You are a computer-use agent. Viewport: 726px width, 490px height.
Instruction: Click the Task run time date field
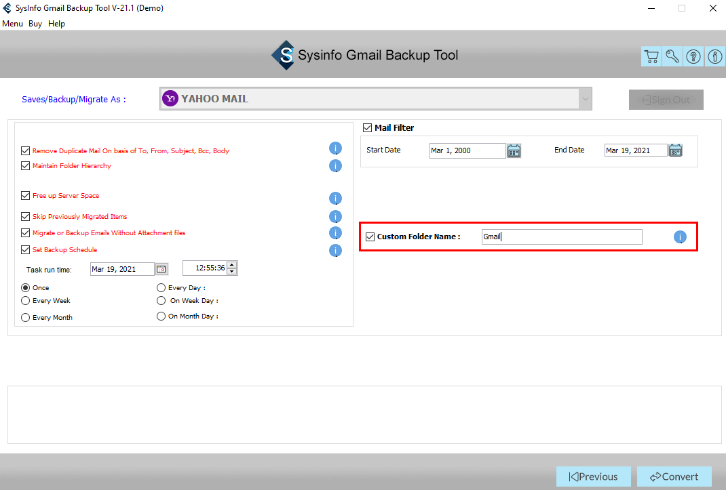pos(122,269)
